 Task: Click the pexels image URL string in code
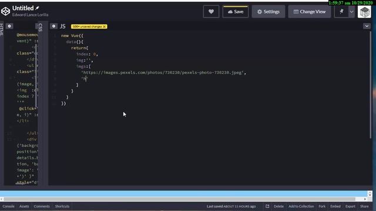point(163,73)
